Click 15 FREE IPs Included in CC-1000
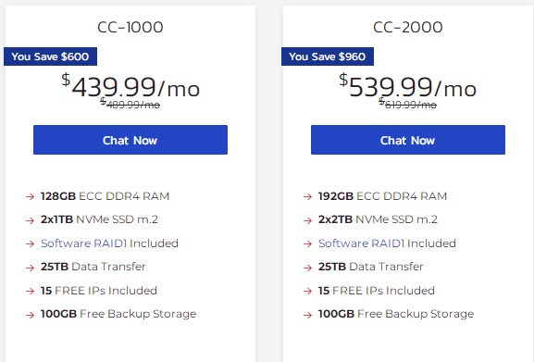 coord(99,291)
